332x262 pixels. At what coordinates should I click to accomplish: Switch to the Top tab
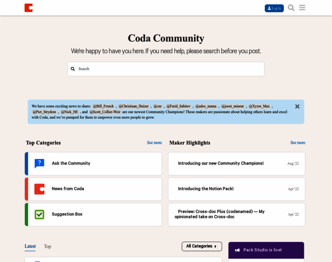pos(48,247)
